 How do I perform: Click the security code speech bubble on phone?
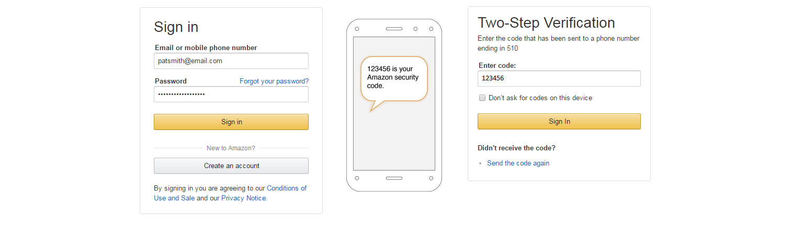pyautogui.click(x=394, y=77)
